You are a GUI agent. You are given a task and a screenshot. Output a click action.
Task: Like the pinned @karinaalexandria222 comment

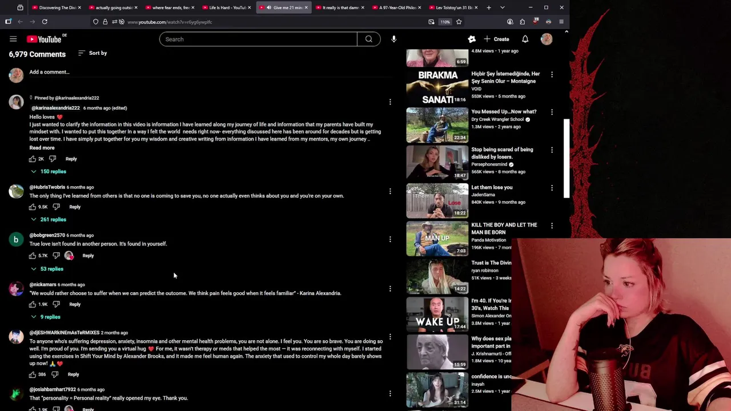pyautogui.click(x=33, y=159)
